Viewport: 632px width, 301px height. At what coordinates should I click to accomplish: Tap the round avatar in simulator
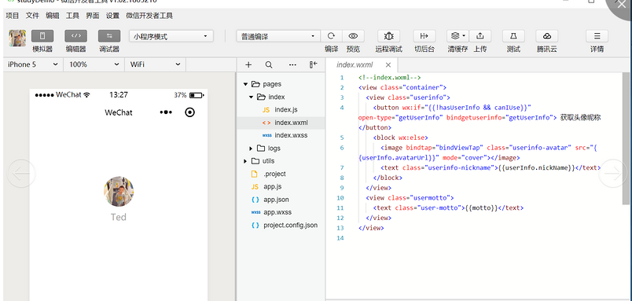point(119,192)
